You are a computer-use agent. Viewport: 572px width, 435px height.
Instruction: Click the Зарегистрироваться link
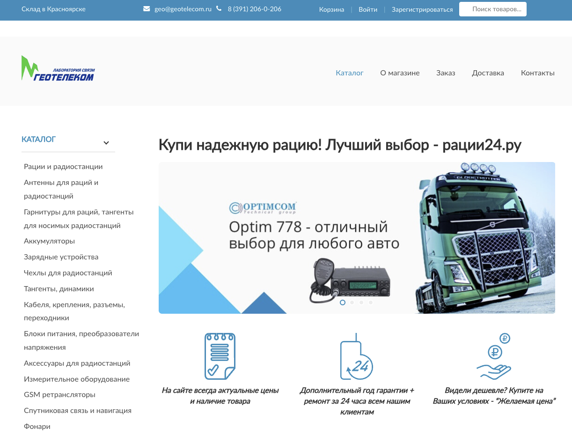[x=422, y=9]
